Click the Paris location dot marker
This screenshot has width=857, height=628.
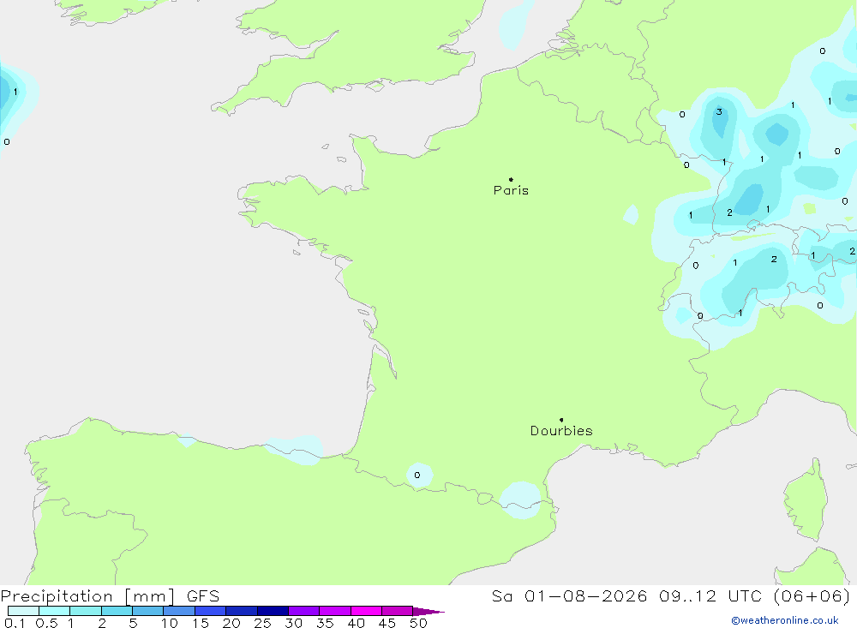click(511, 179)
